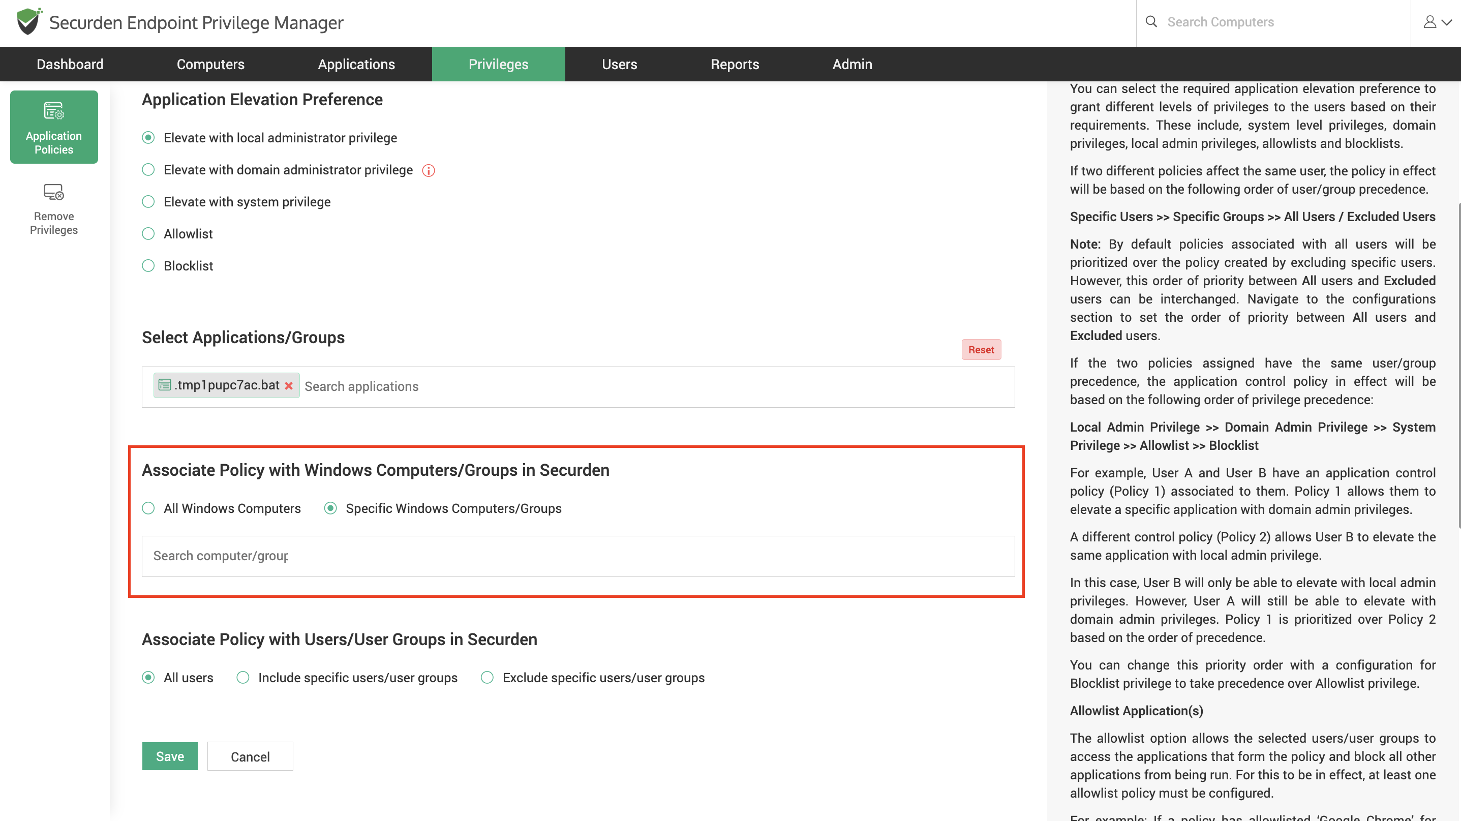Screen dimensions: 1461x821
Task: Open the Users tab
Action: [619, 64]
